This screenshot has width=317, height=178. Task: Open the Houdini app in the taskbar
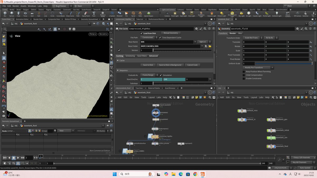click(202, 174)
